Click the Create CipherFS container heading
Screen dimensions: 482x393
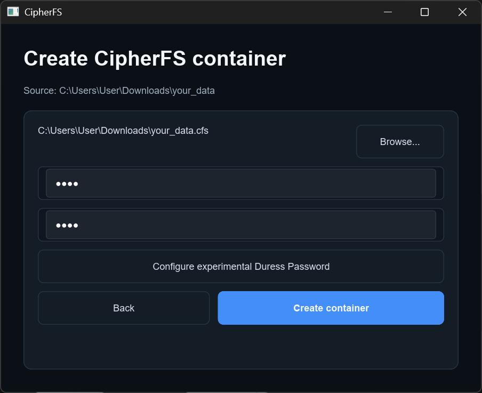[x=155, y=59]
